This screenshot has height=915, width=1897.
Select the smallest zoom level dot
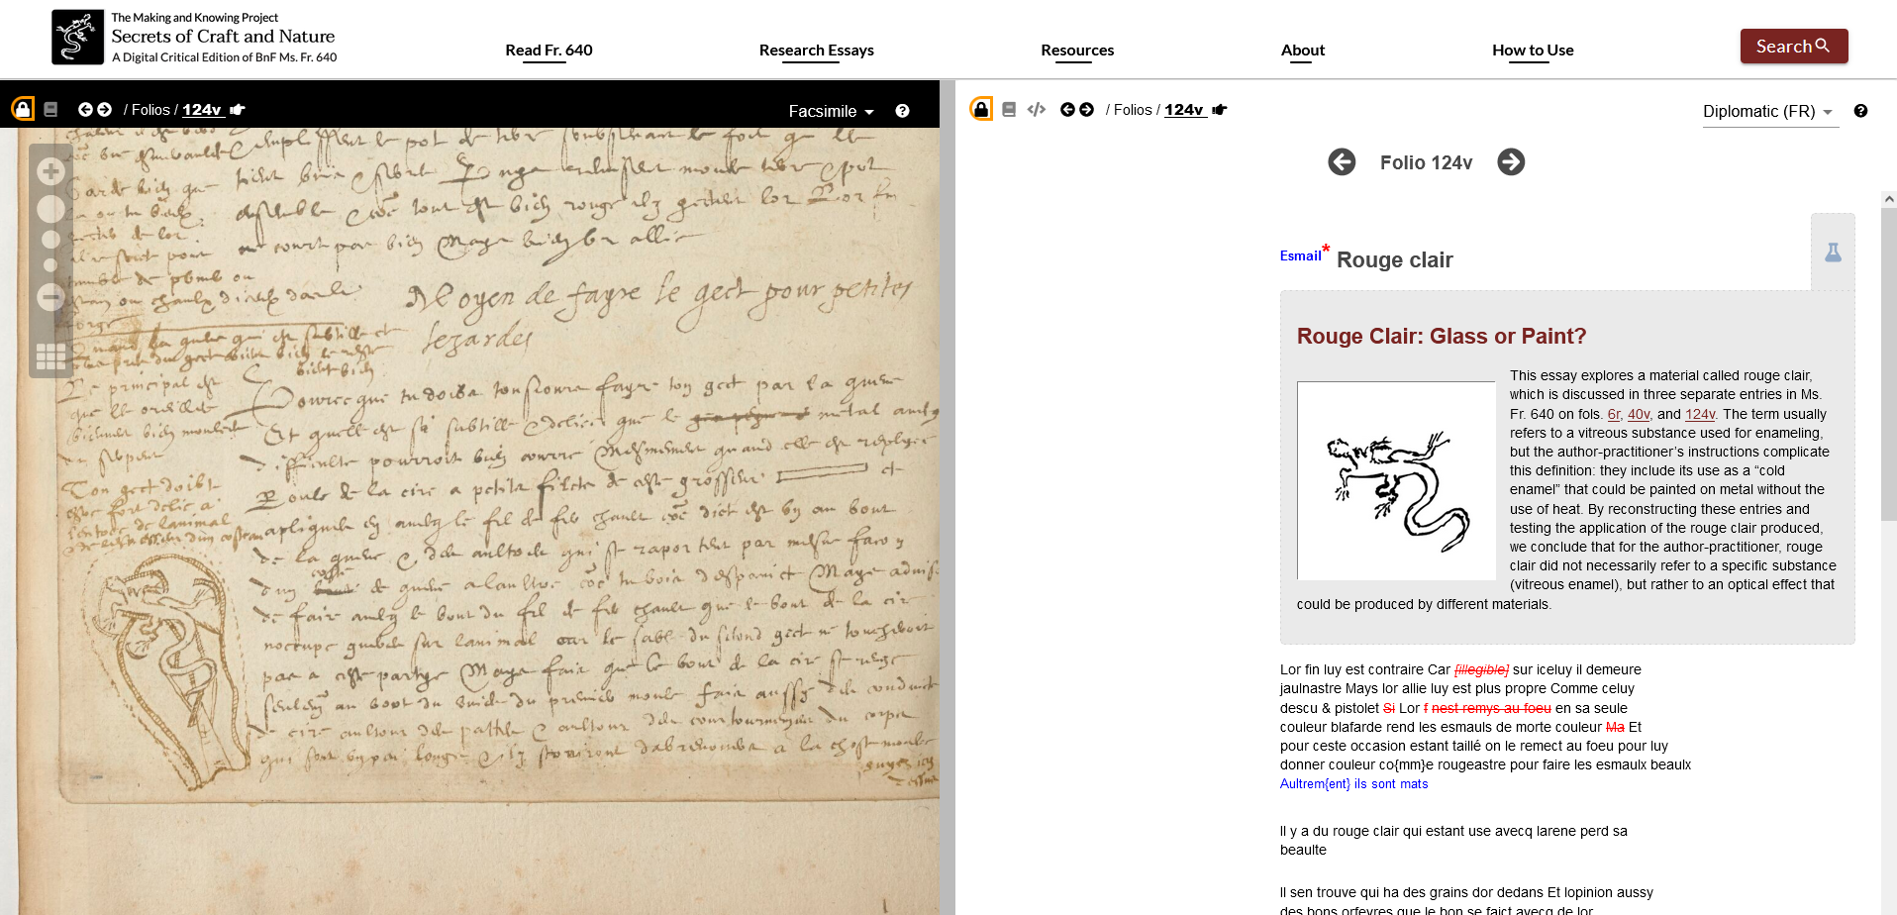pos(50,265)
